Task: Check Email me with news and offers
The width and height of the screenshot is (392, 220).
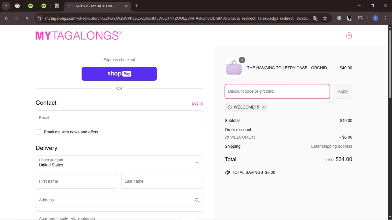Action: 39,132
